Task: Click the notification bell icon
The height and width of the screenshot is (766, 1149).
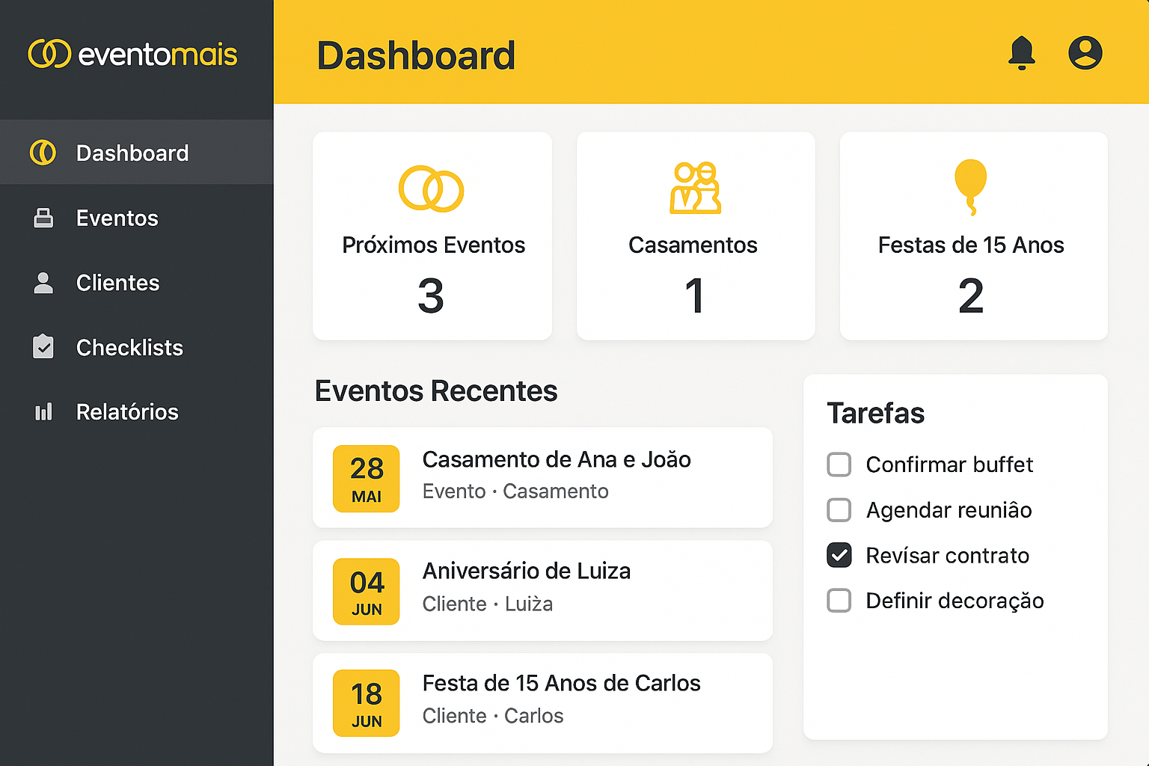Action: click(x=1021, y=53)
